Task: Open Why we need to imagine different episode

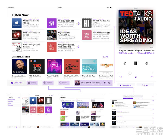Action: coord(67,35)
